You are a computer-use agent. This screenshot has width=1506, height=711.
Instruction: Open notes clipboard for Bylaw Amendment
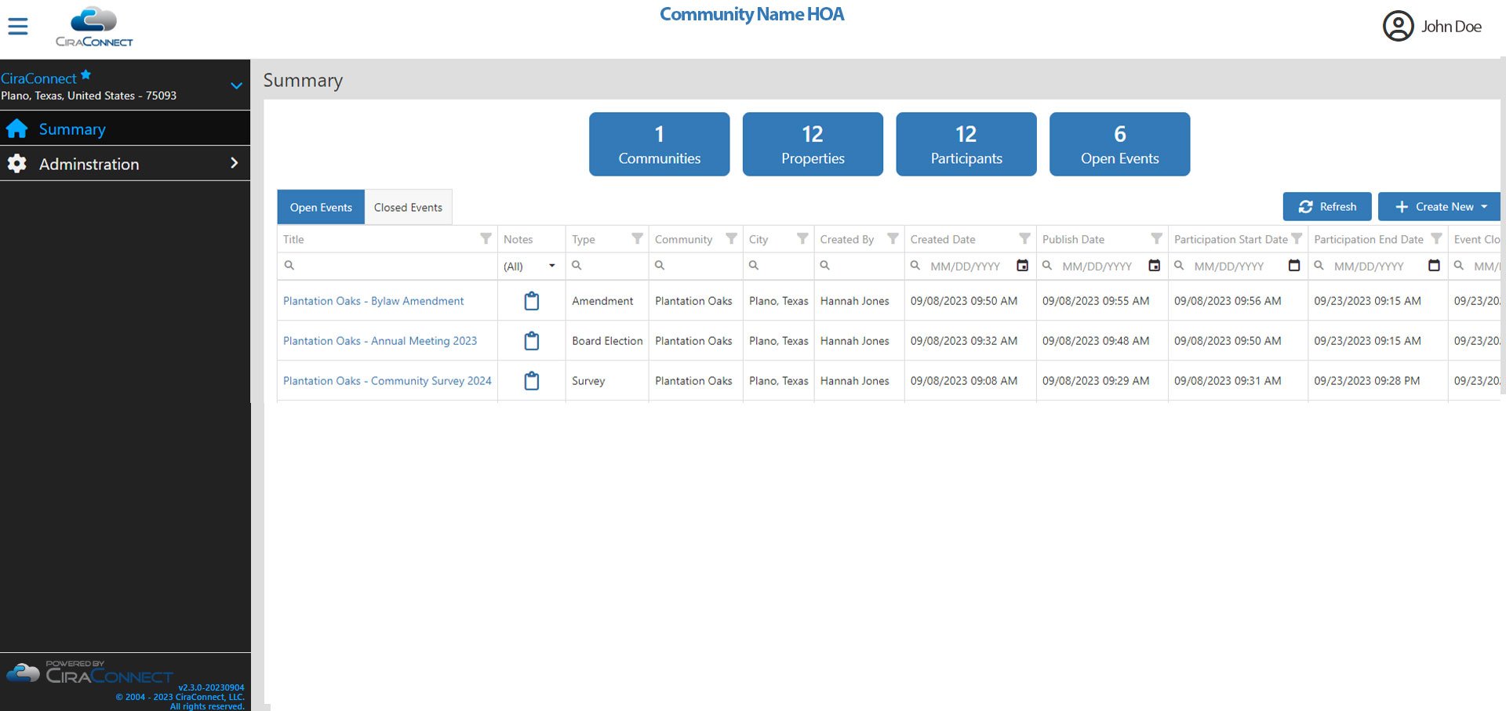531,301
